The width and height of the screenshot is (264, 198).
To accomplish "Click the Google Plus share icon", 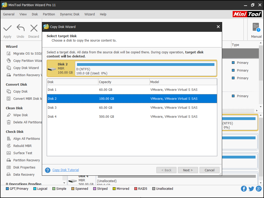I will 259,189.
